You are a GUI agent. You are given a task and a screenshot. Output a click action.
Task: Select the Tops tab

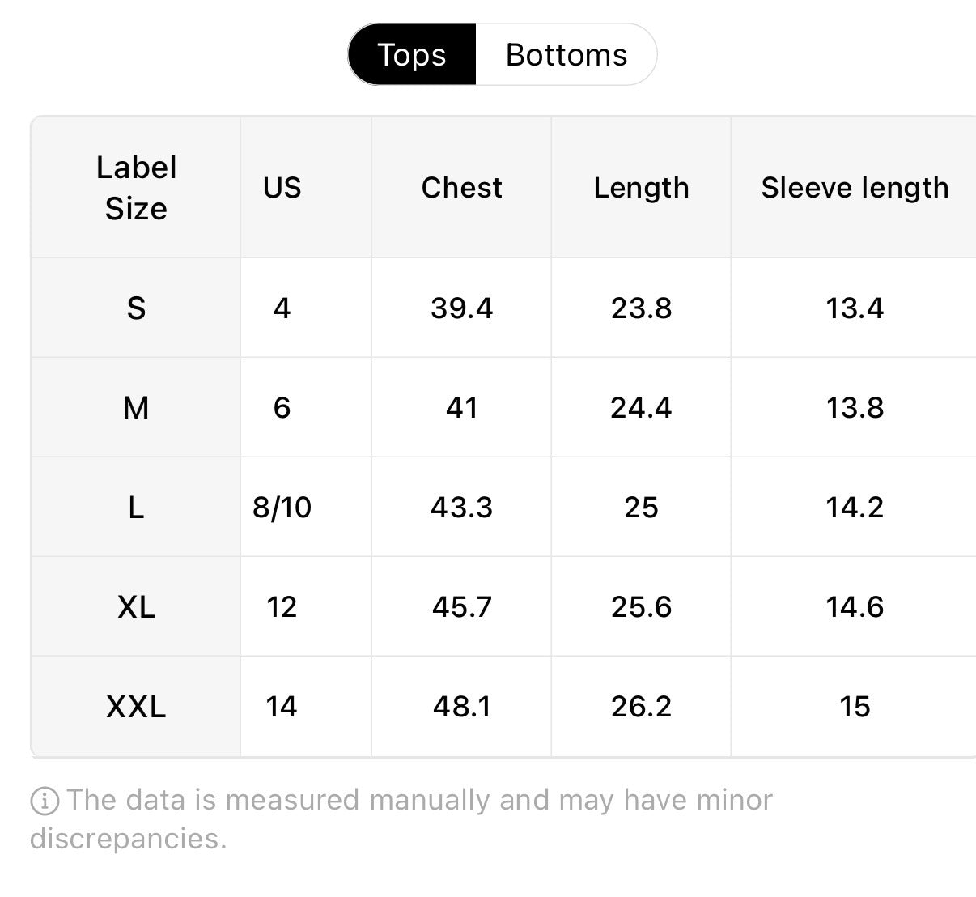click(x=412, y=55)
